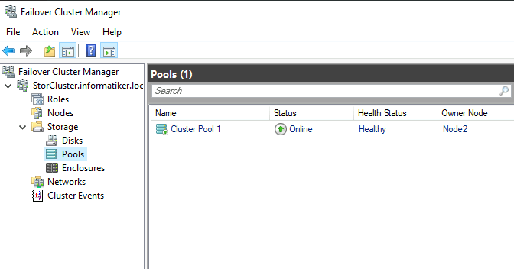Select Roles in the tree
Image resolution: width=514 pixels, height=269 pixels.
(58, 99)
